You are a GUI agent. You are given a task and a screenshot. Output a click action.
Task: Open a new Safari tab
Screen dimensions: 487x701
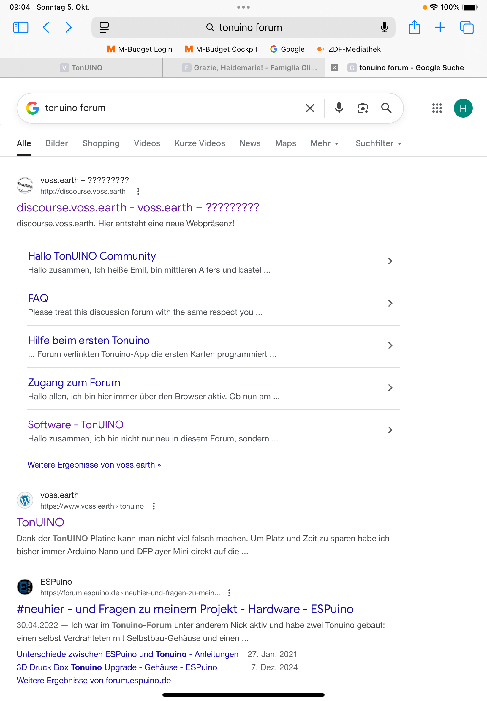tap(440, 27)
